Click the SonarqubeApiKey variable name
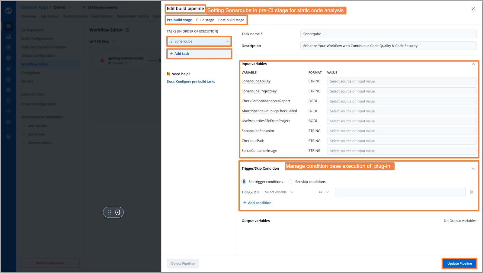 [256, 81]
